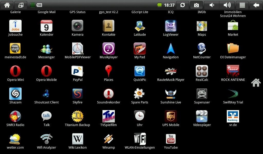This screenshot has height=154, width=263.
Task: Open the PayPal app
Action: coord(78,73)
